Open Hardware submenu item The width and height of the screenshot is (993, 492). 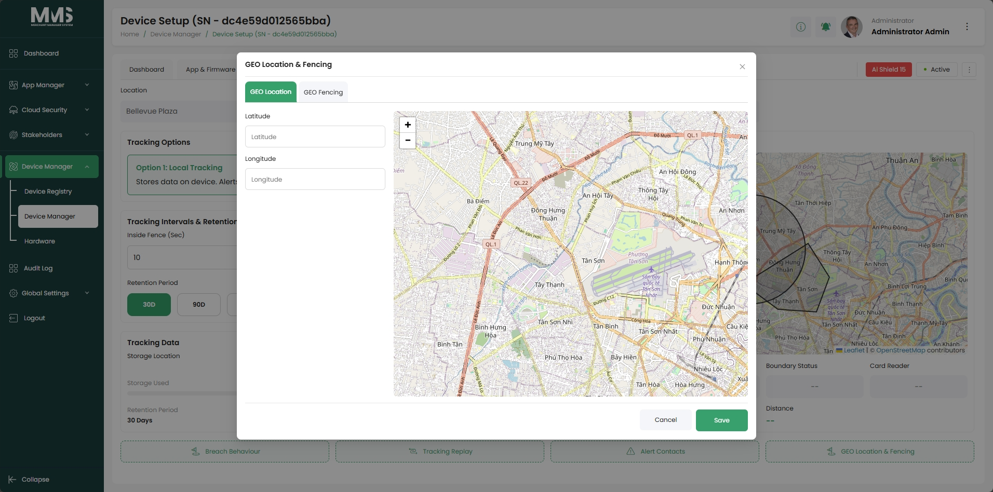click(x=39, y=241)
